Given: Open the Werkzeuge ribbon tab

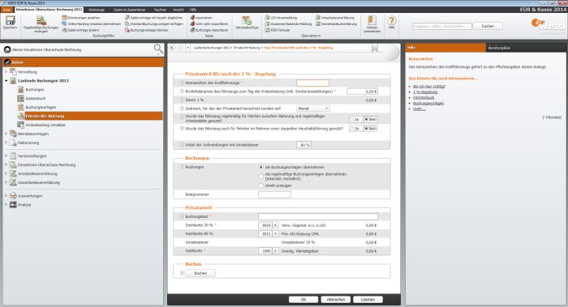Looking at the screenshot, I should 97,10.
